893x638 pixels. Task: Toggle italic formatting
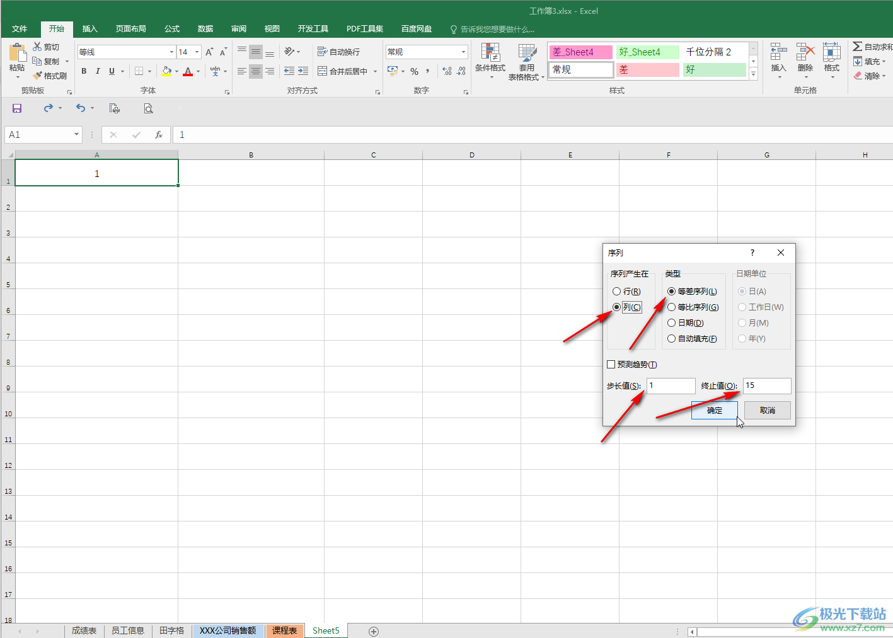point(98,71)
